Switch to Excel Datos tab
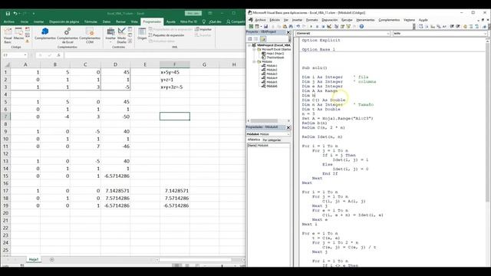 tap(107, 21)
